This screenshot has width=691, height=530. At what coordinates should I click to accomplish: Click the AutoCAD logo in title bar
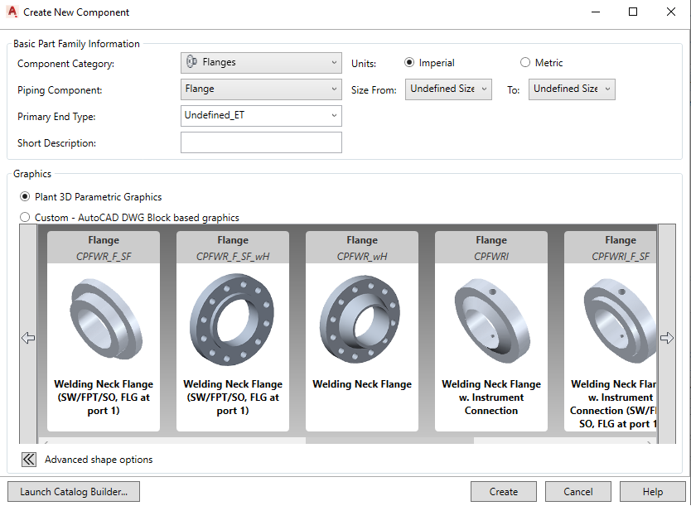point(12,12)
